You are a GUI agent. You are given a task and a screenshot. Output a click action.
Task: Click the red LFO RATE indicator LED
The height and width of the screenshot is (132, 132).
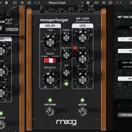click(x=75, y=48)
